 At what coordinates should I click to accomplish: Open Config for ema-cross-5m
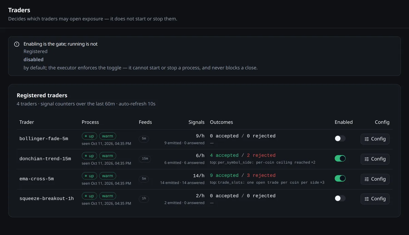coord(375,179)
